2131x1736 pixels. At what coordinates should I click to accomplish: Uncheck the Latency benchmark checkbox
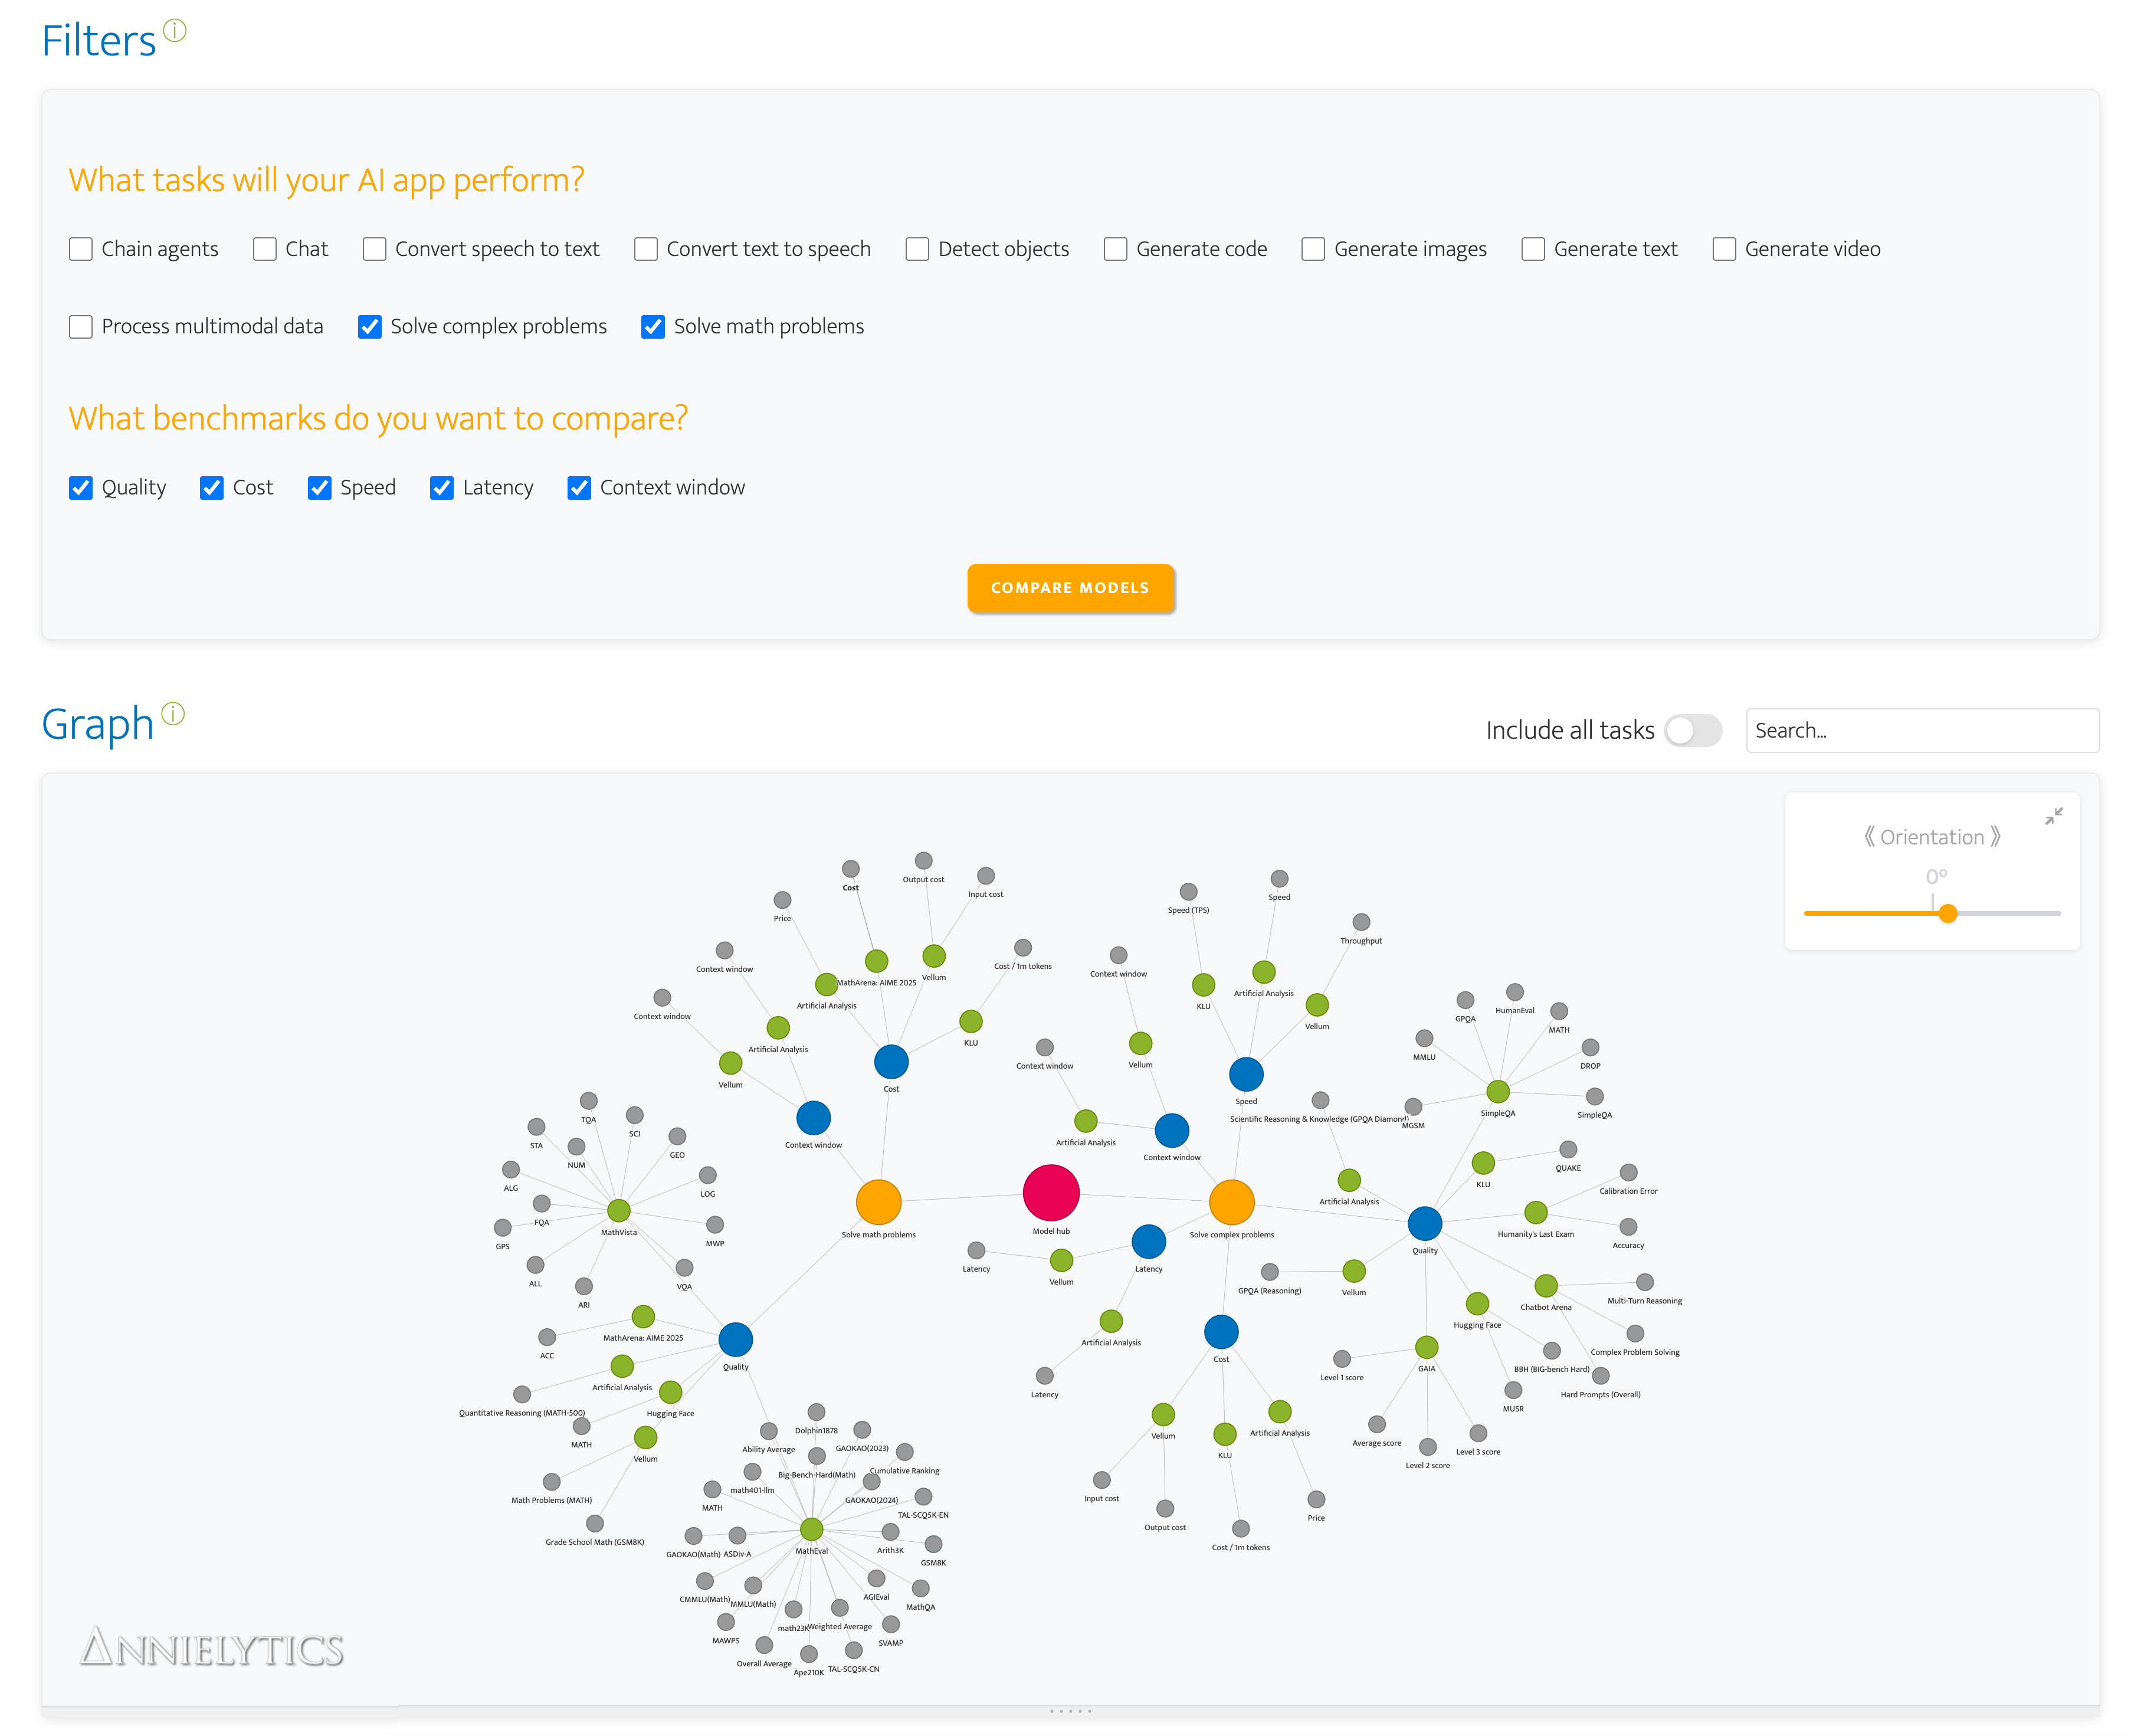tap(441, 488)
